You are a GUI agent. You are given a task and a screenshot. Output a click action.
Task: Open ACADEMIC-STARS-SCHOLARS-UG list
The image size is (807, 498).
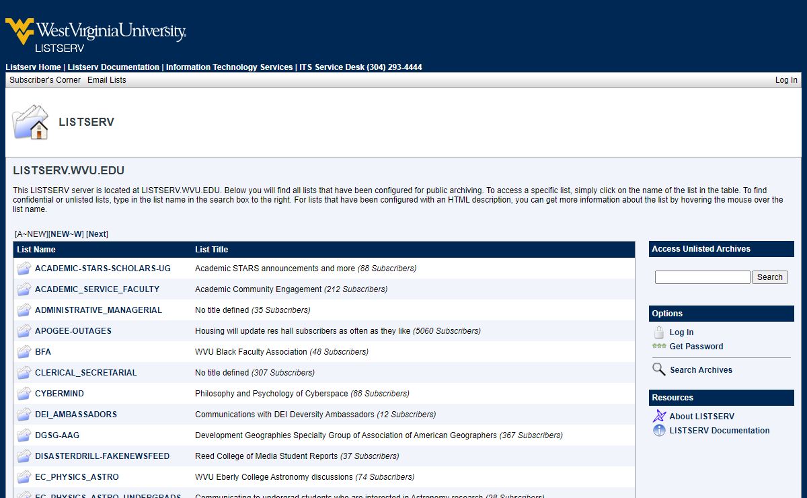[103, 269]
